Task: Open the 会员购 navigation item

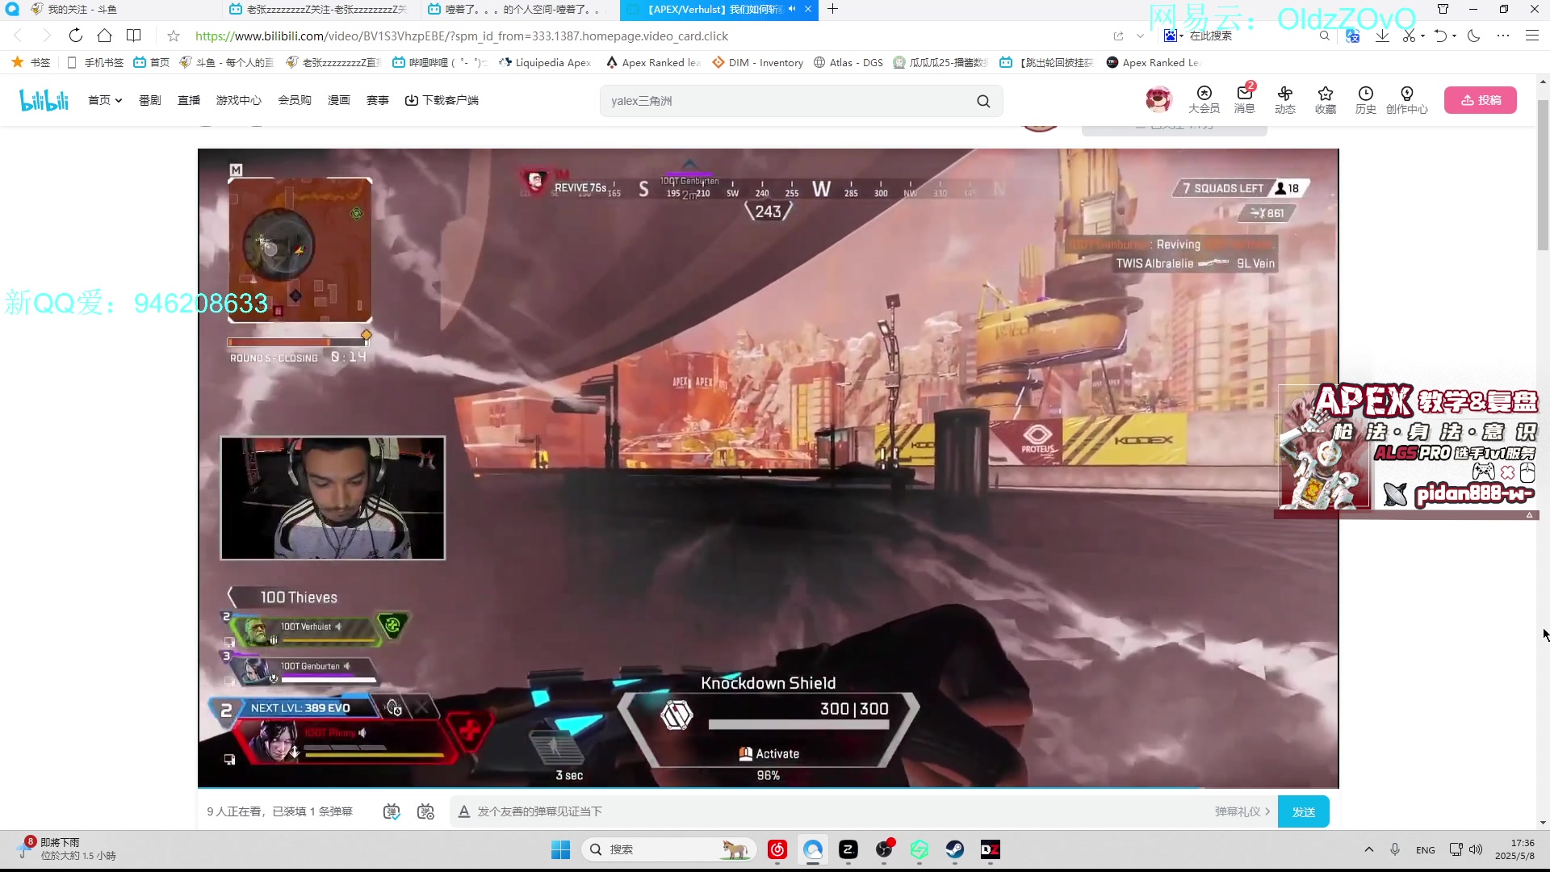Action: (294, 100)
